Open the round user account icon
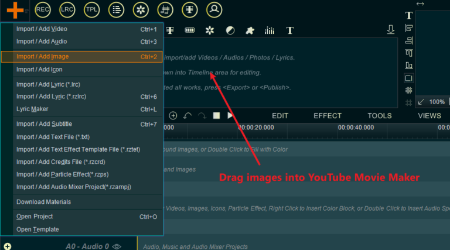The width and height of the screenshot is (450, 250). pyautogui.click(x=214, y=10)
